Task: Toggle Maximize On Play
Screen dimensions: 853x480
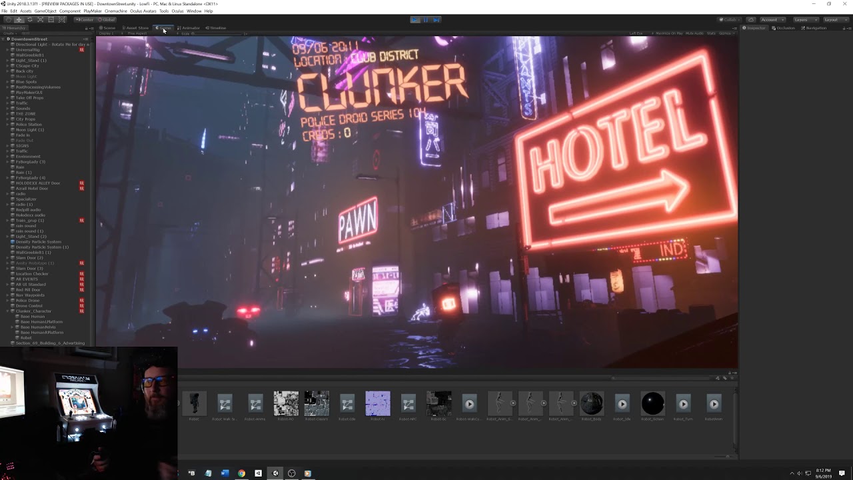Action: (668, 33)
